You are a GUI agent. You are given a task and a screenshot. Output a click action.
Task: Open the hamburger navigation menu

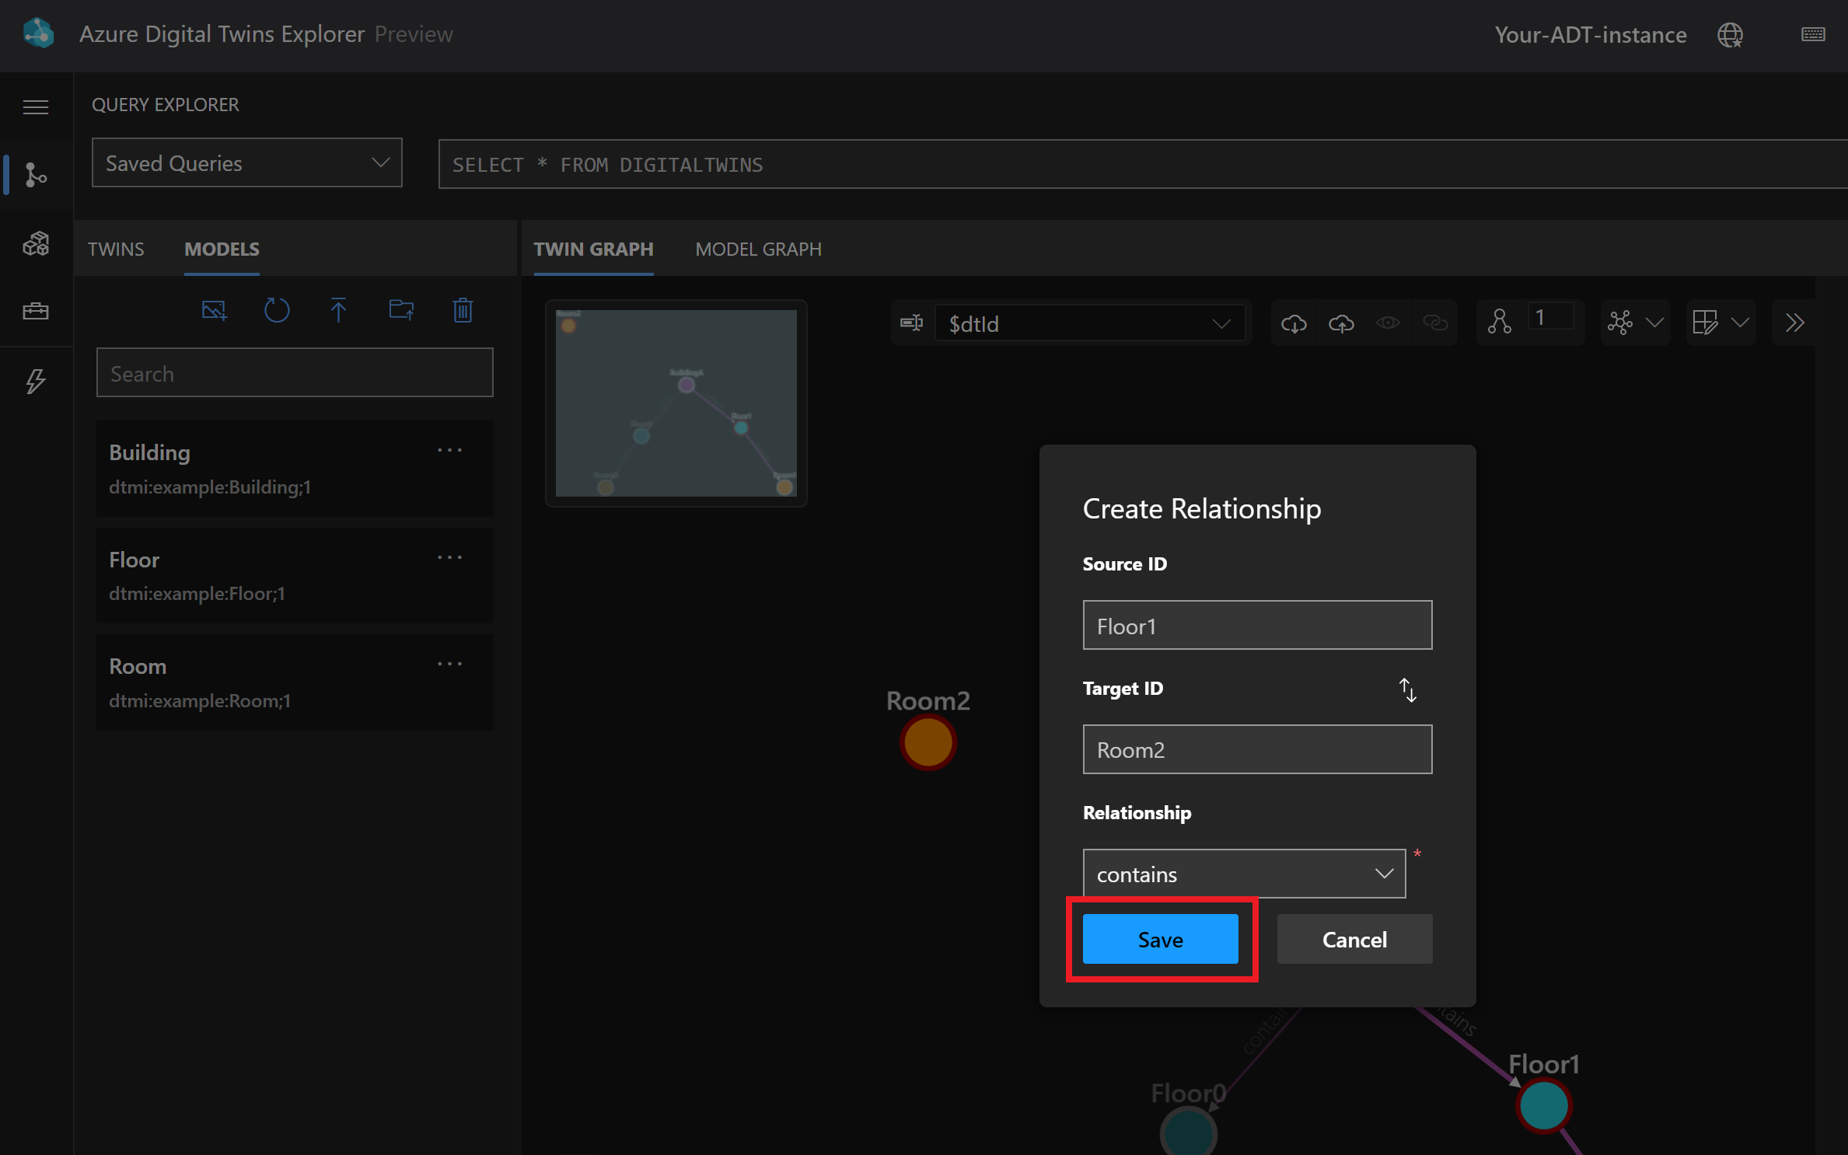pyautogui.click(x=36, y=107)
